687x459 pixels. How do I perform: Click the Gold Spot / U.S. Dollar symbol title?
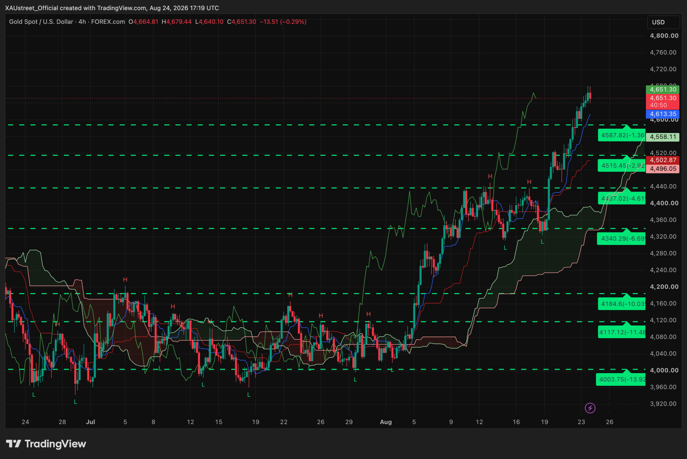coord(41,22)
